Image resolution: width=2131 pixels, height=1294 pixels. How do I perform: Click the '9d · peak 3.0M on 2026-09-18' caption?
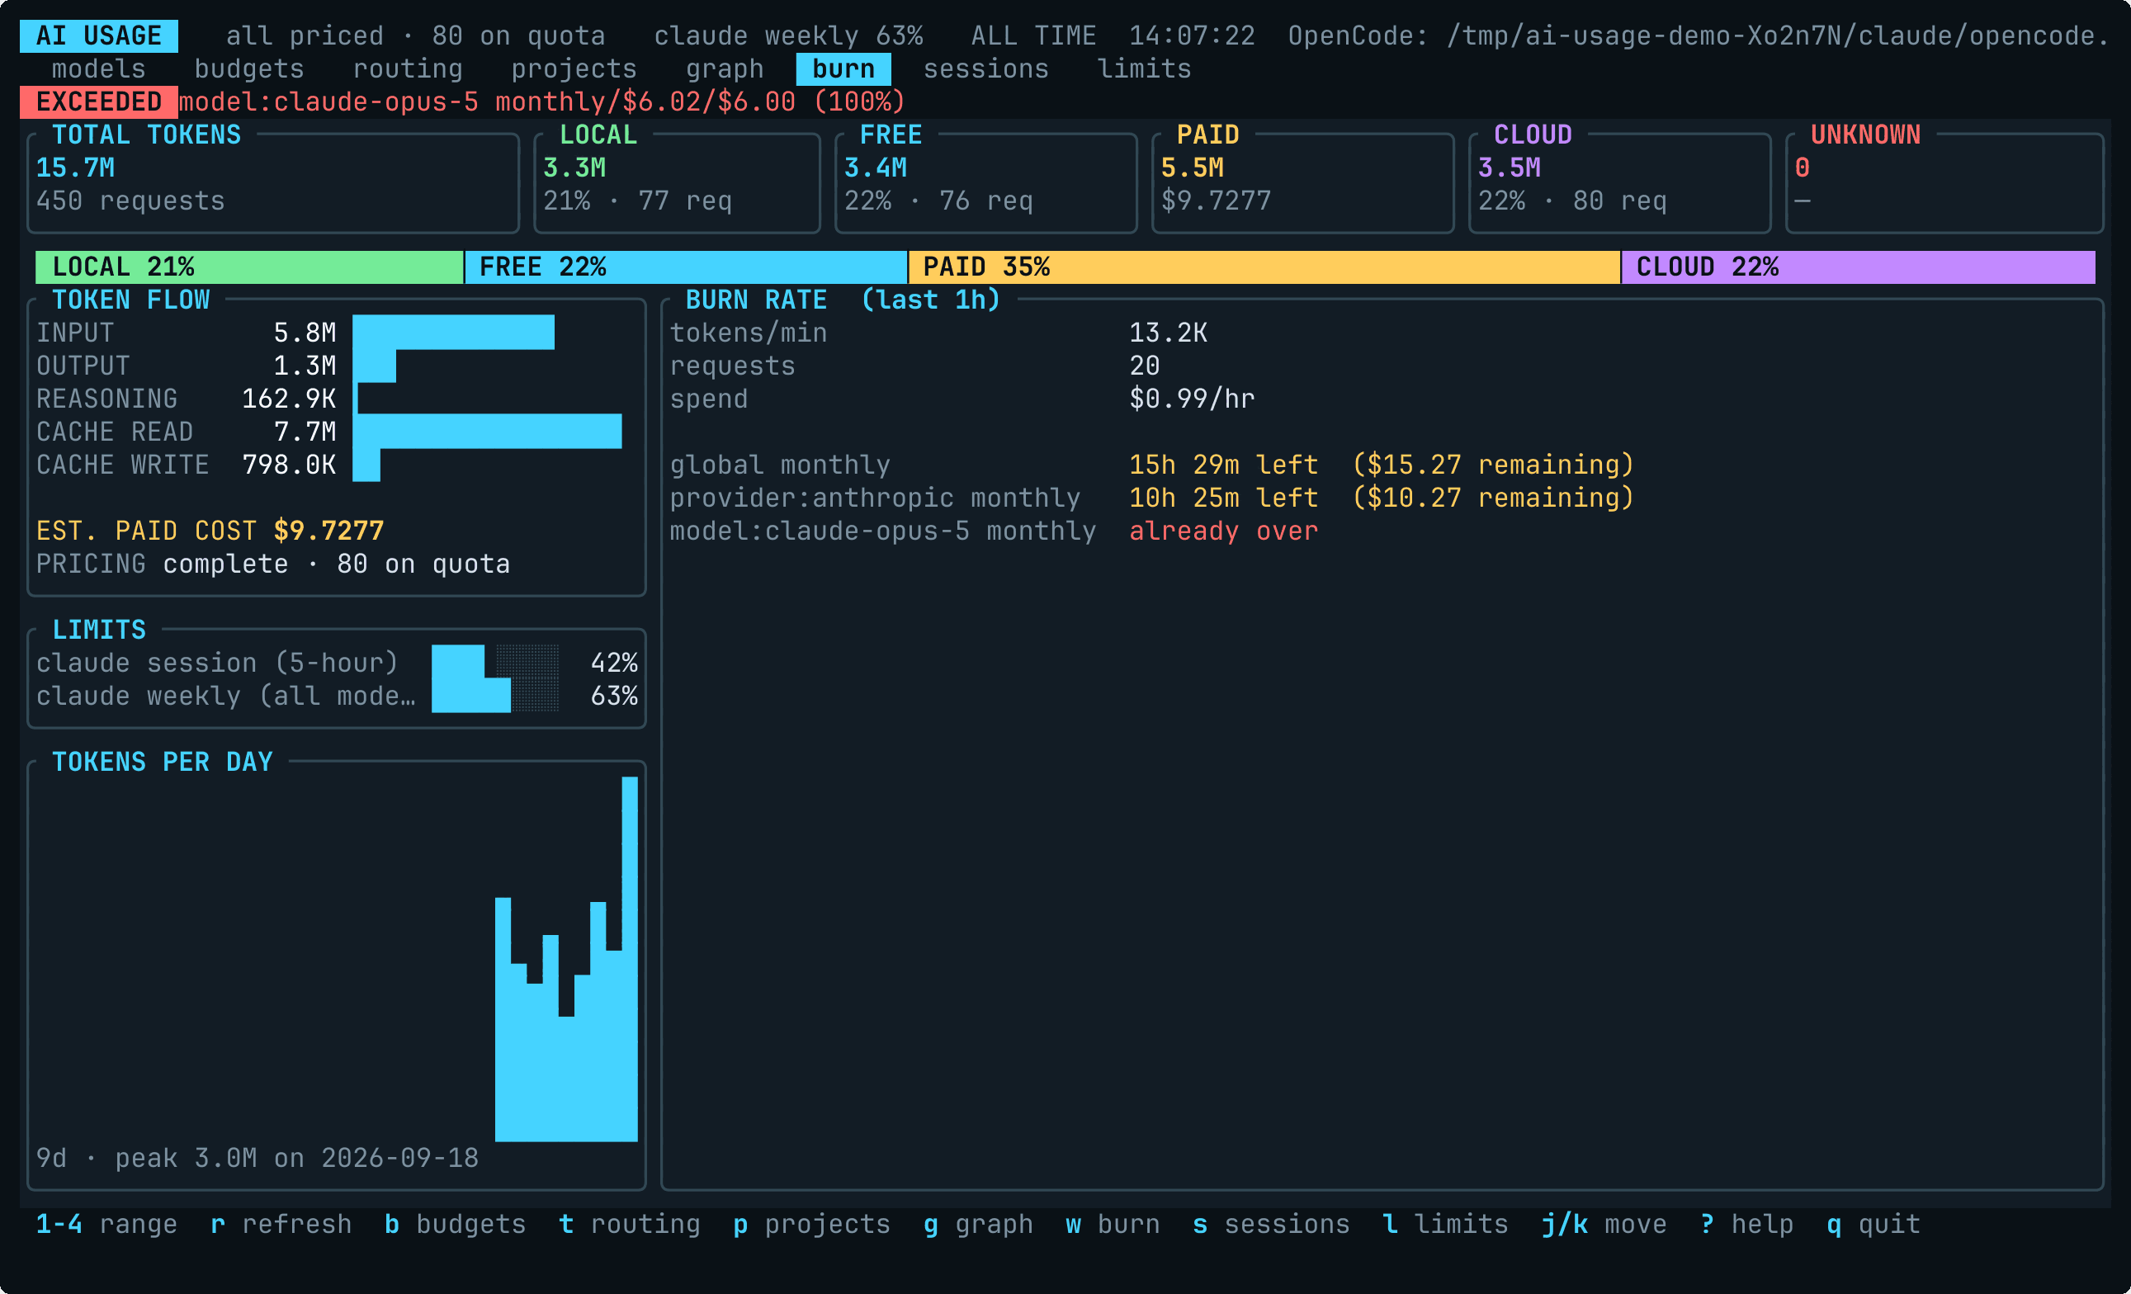[x=257, y=1158]
